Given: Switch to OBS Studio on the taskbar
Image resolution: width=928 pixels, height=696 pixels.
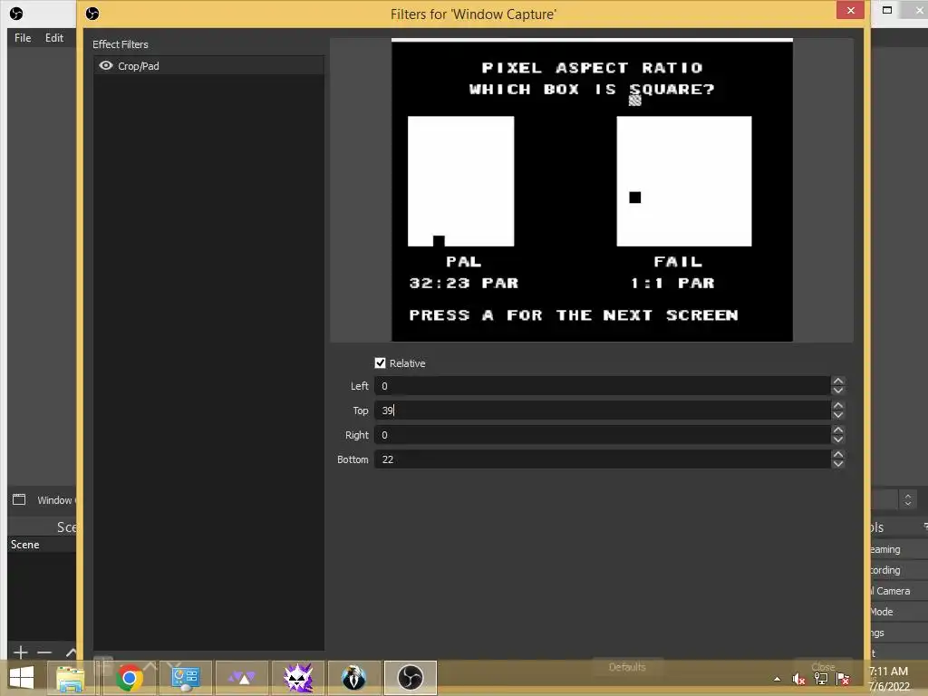Looking at the screenshot, I should point(411,678).
